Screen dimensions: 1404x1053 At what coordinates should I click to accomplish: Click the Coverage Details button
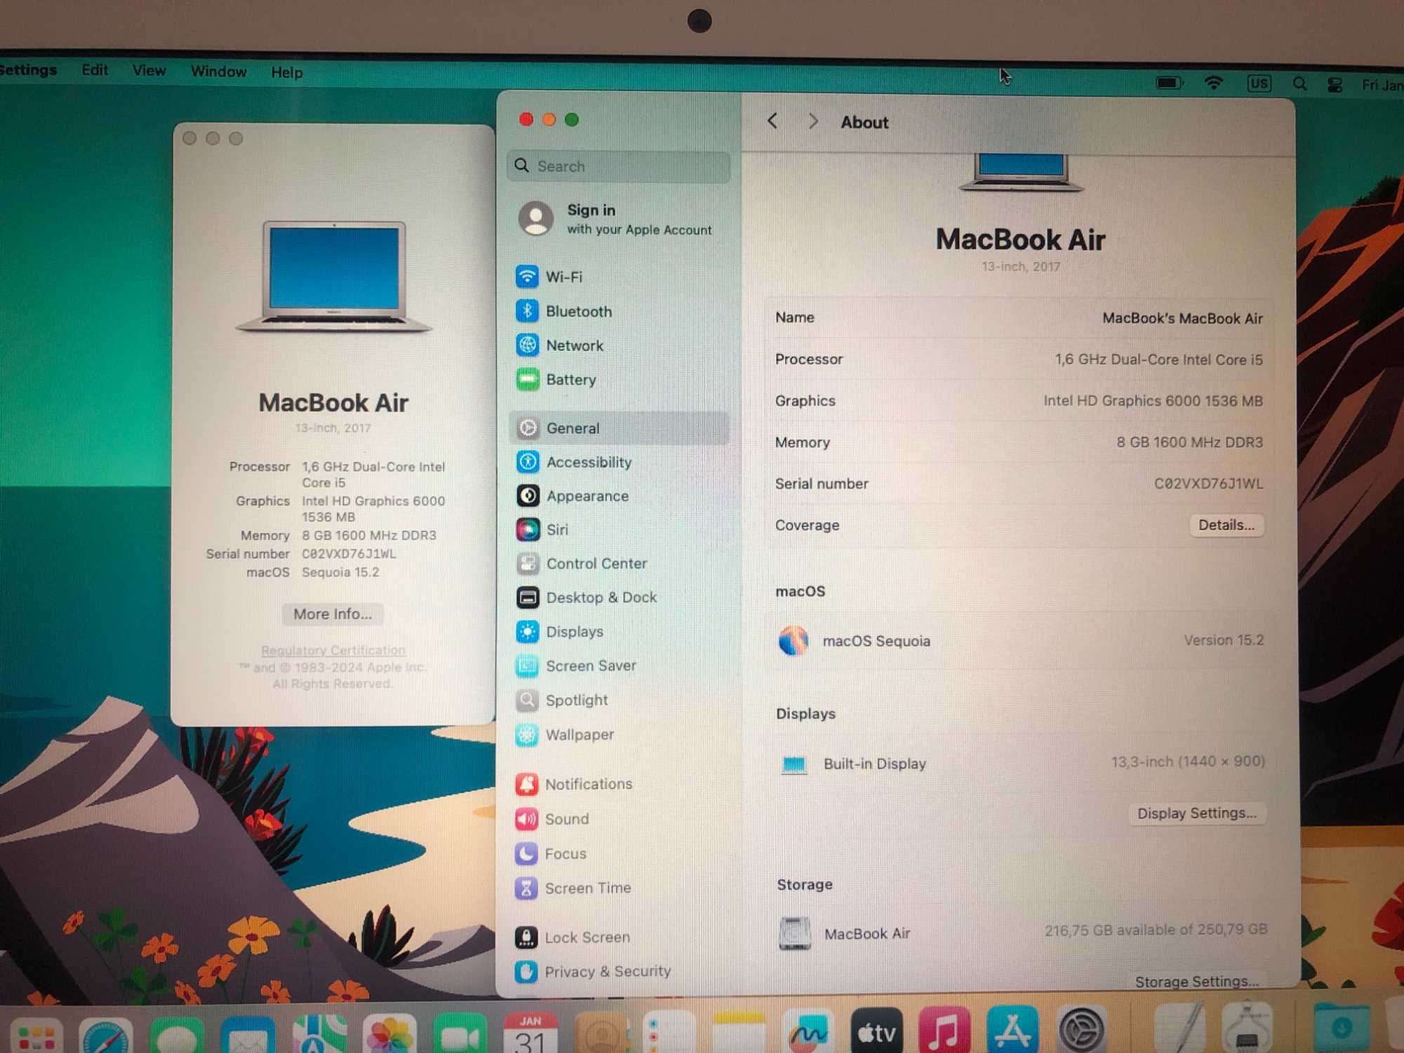(1226, 525)
